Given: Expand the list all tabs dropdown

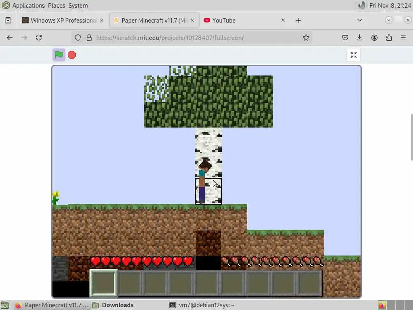Looking at the screenshot, I should click(359, 20).
